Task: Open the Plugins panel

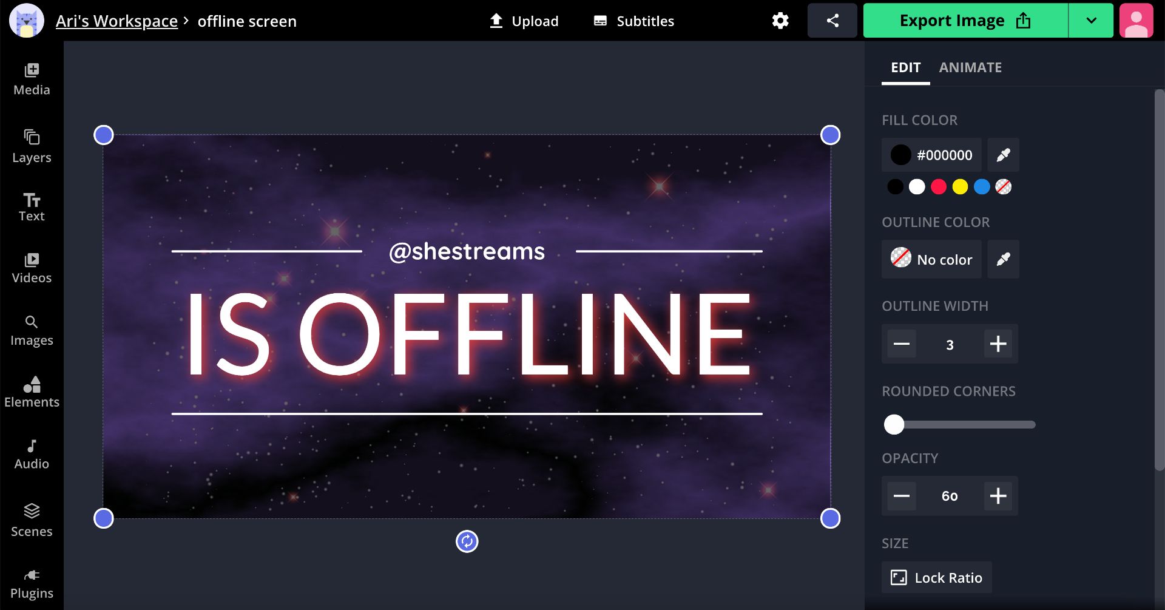Action: click(32, 584)
